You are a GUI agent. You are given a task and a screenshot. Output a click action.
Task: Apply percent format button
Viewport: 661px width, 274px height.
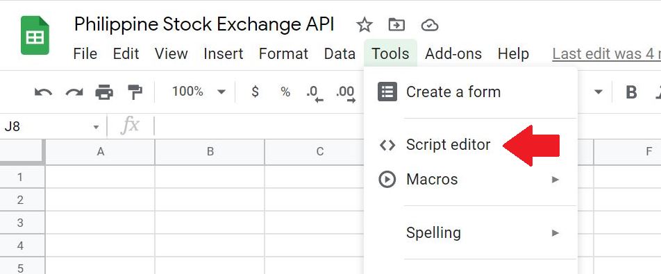point(285,92)
